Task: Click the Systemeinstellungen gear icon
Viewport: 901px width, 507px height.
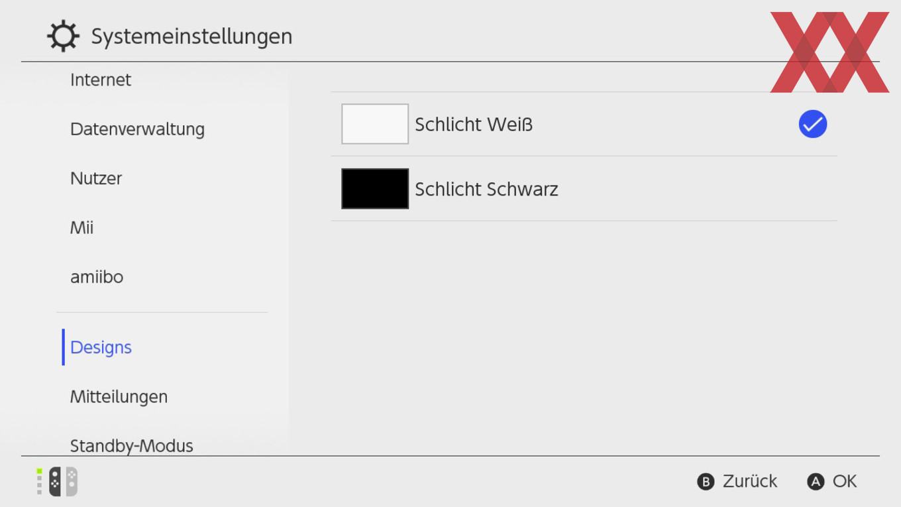Action: pos(63,36)
